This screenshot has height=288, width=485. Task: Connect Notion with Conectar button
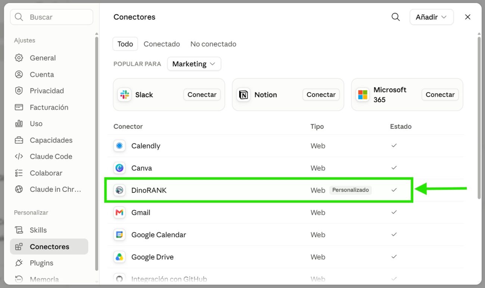pos(321,95)
